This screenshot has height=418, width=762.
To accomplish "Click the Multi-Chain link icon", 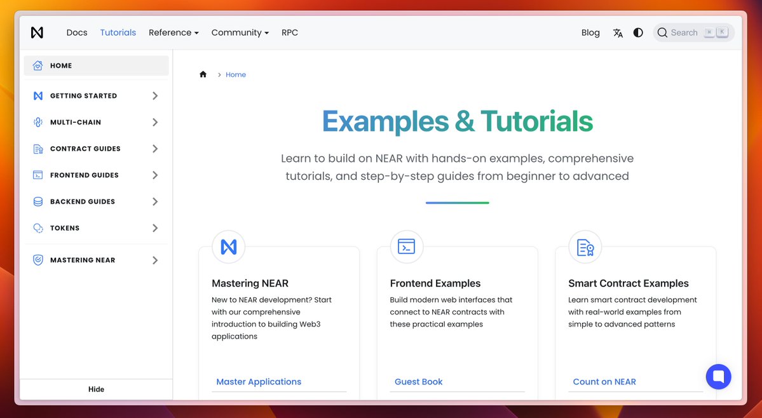I will 38,123.
